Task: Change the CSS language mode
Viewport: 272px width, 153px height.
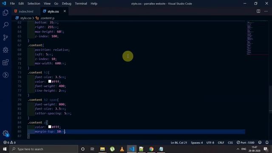Action: [230, 142]
